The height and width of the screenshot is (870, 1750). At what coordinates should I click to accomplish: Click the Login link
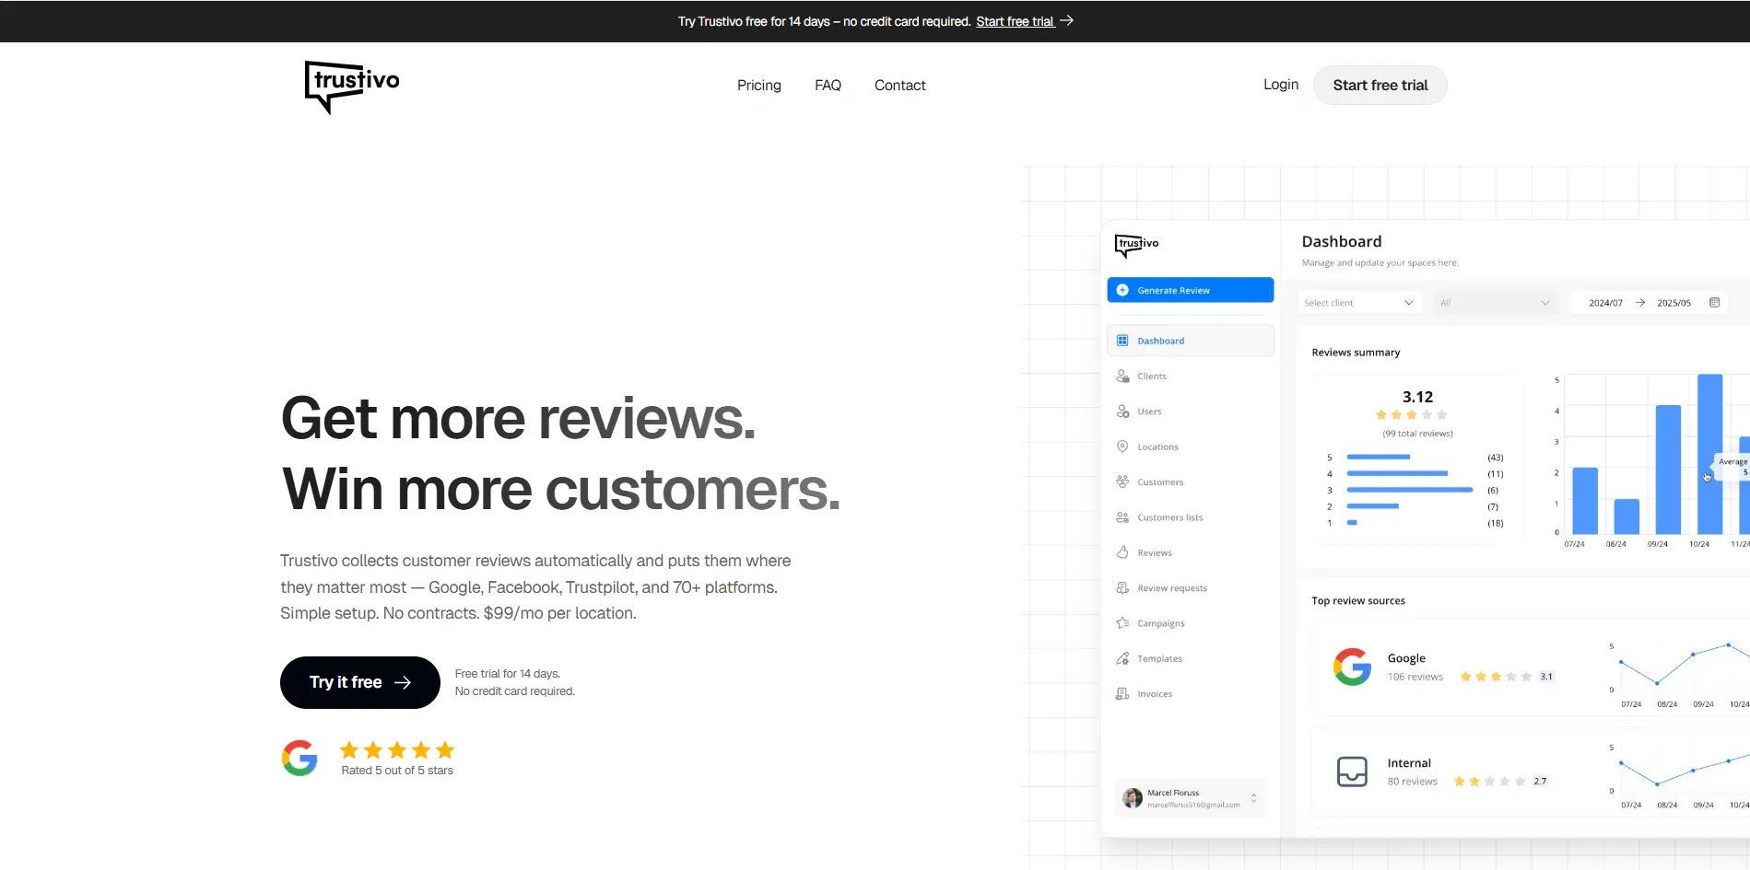1281,85
